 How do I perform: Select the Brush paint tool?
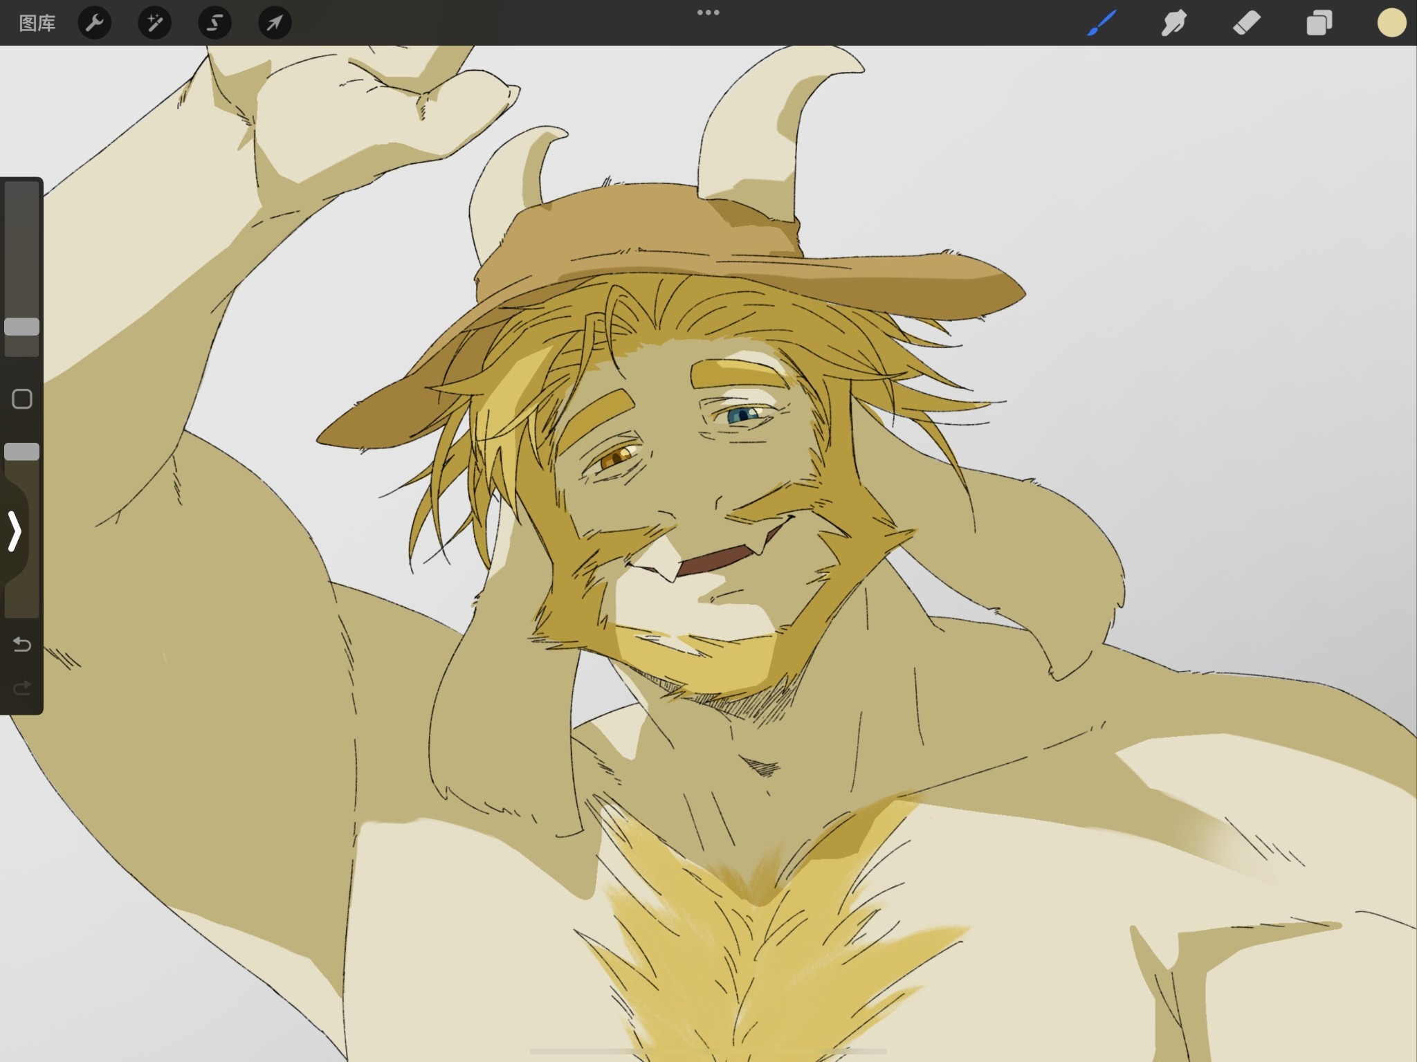[x=1102, y=23]
